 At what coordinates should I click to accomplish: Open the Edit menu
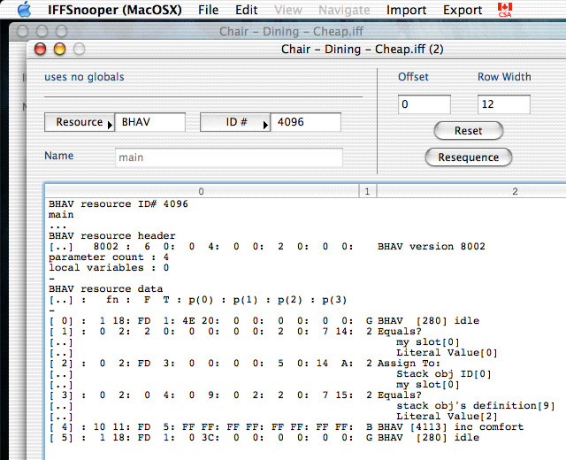tap(247, 11)
